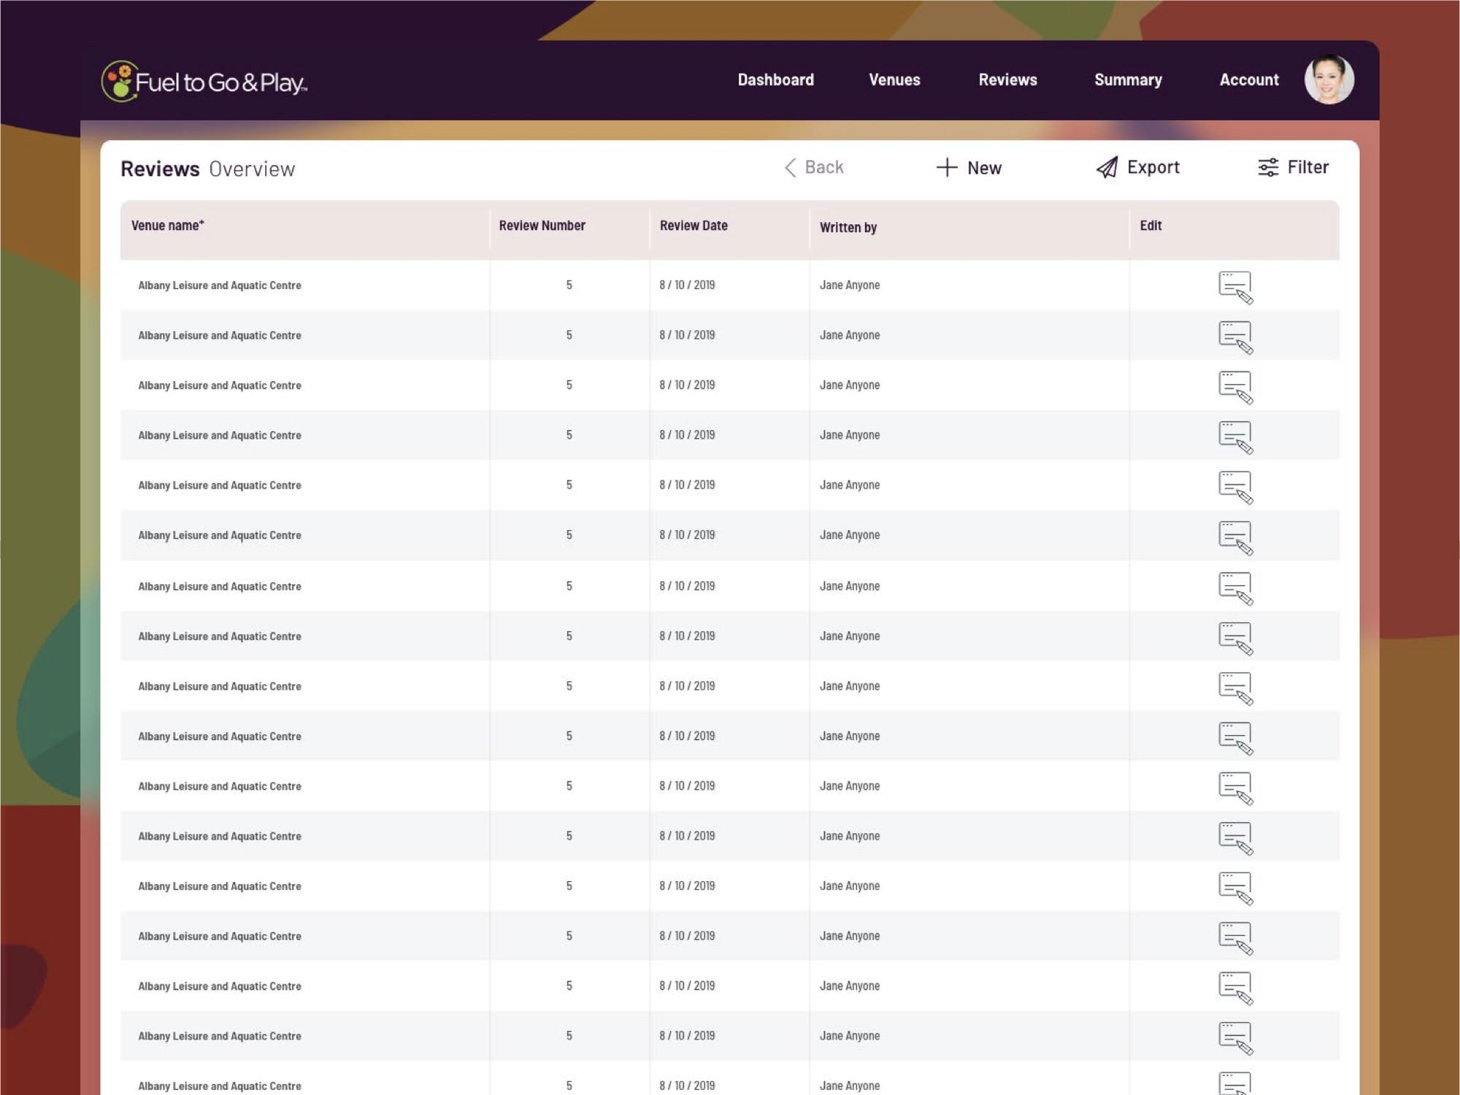Screen dimensions: 1460x1095
Task: Switch to the Reviews nav item
Action: coord(1007,80)
